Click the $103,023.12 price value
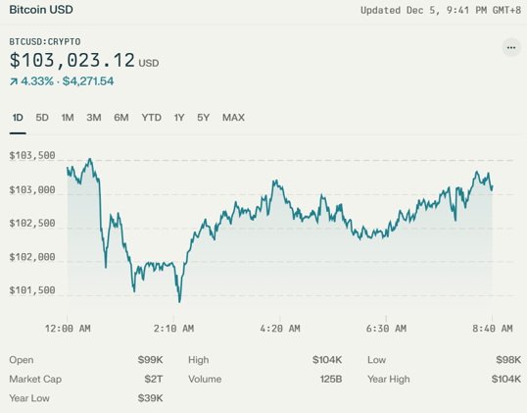The height and width of the screenshot is (413, 527). coord(72,60)
